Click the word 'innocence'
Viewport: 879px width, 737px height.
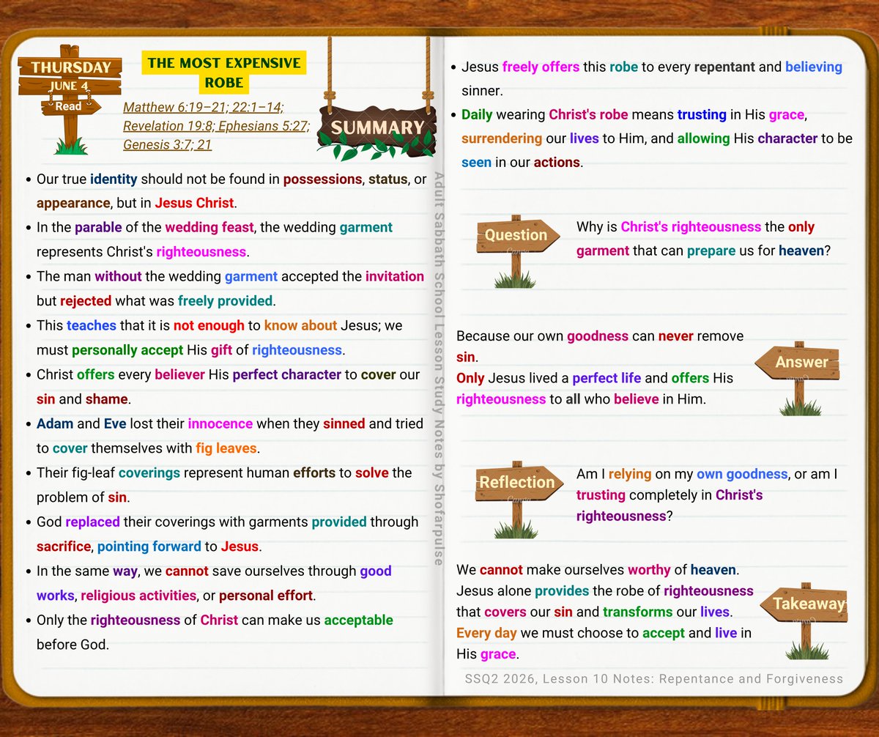pyautogui.click(x=220, y=423)
